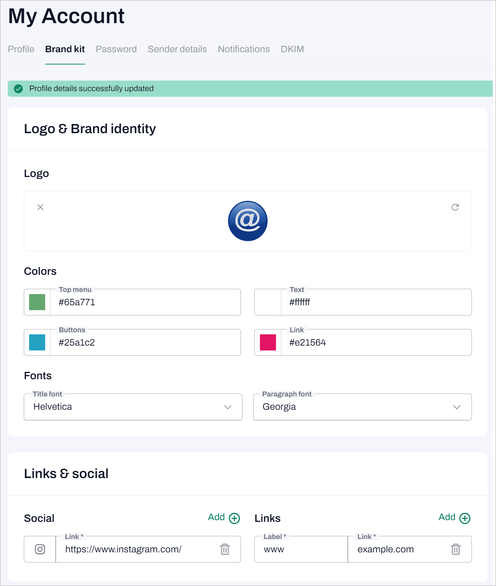Click the 'Colors' section heading
Image resolution: width=496 pixels, height=586 pixels.
pyautogui.click(x=40, y=271)
